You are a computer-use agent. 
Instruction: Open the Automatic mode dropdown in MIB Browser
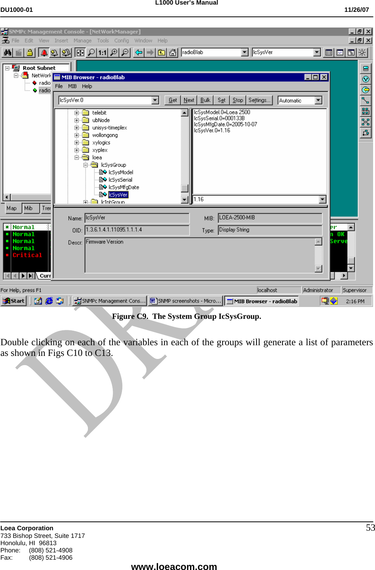[318, 100]
